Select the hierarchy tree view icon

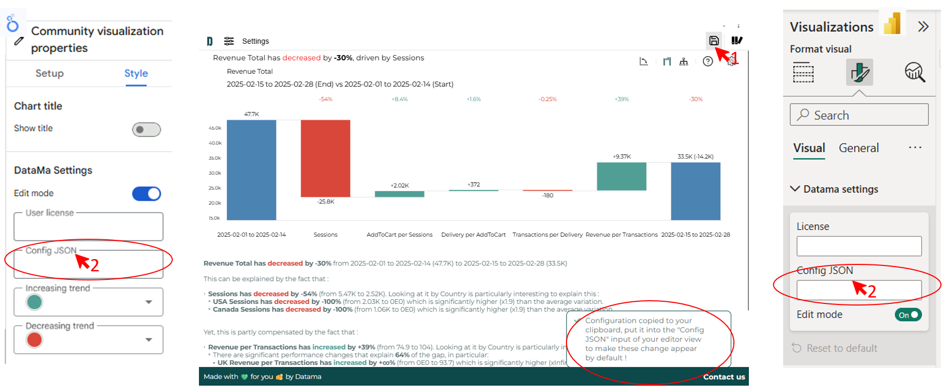(684, 62)
